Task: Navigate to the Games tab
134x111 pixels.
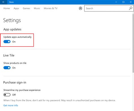Action: click(x=26, y=8)
